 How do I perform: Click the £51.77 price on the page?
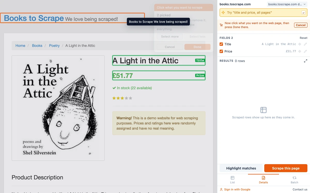(x=123, y=76)
